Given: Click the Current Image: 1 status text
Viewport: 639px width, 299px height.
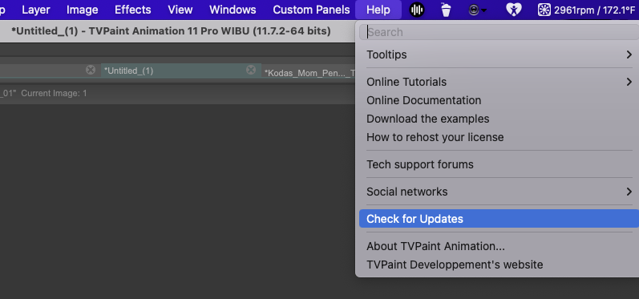Looking at the screenshot, I should pyautogui.click(x=54, y=93).
